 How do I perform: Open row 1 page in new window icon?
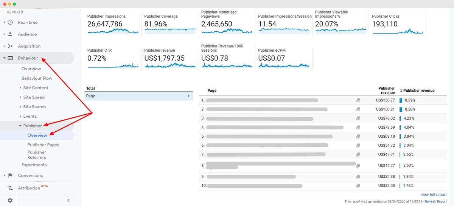coord(358,100)
